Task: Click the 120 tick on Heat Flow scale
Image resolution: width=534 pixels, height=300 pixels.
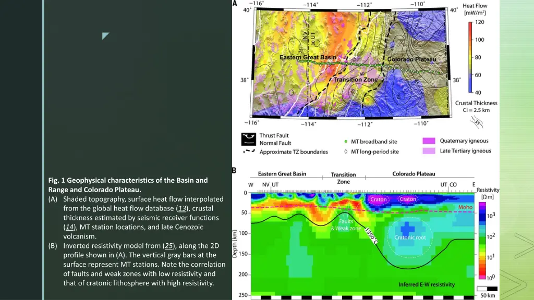Action: tap(480, 22)
